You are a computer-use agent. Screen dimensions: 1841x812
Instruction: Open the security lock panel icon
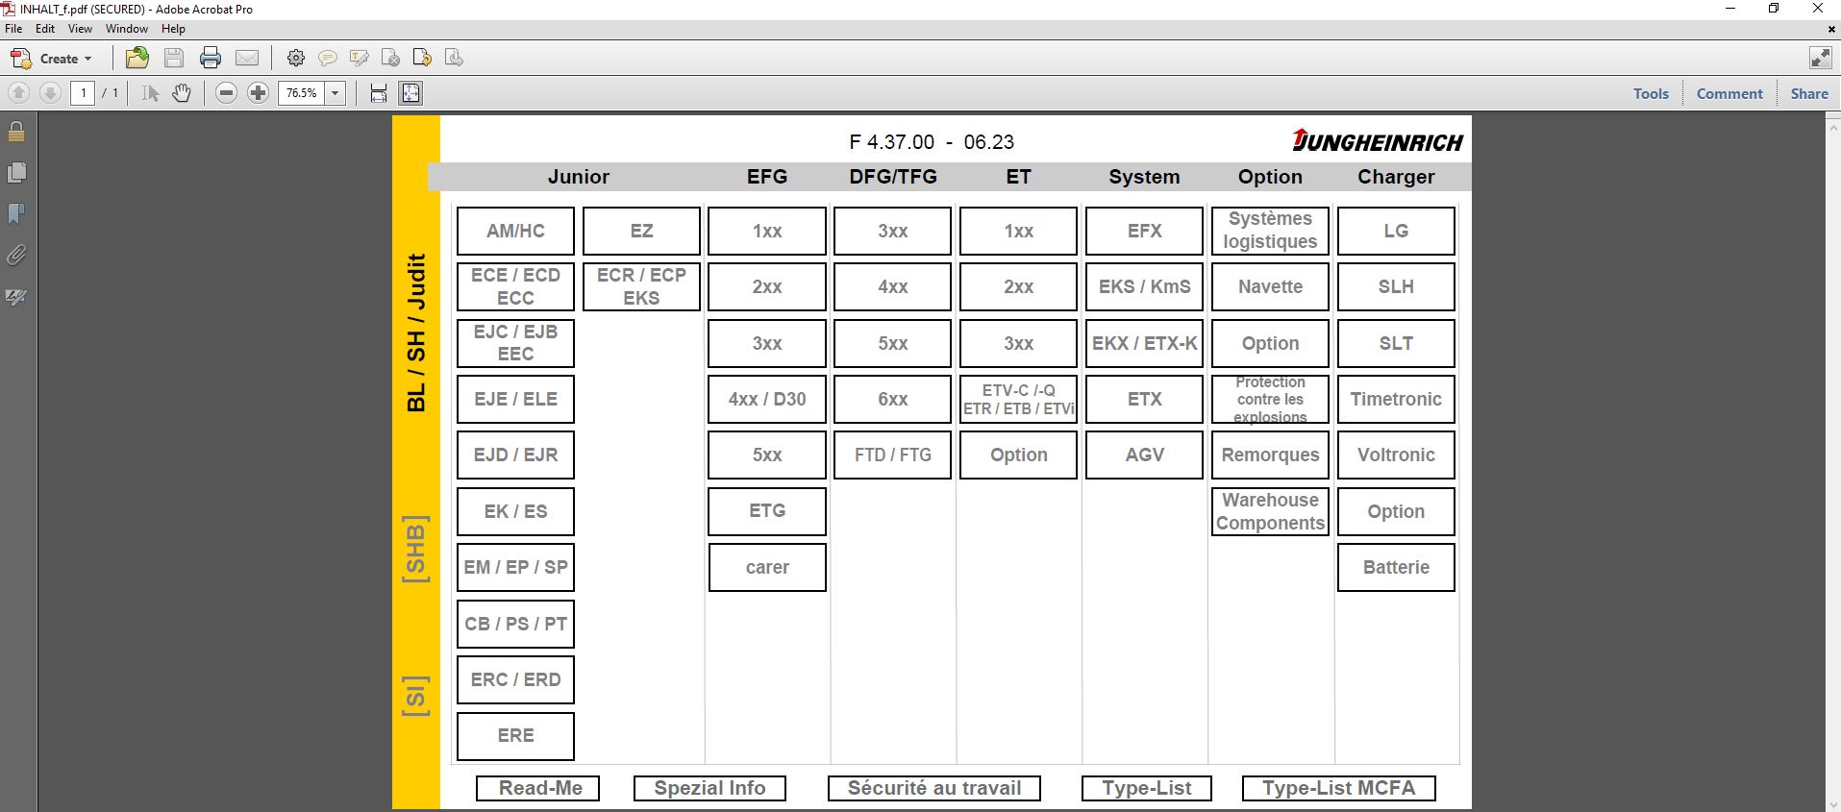pos(16,132)
